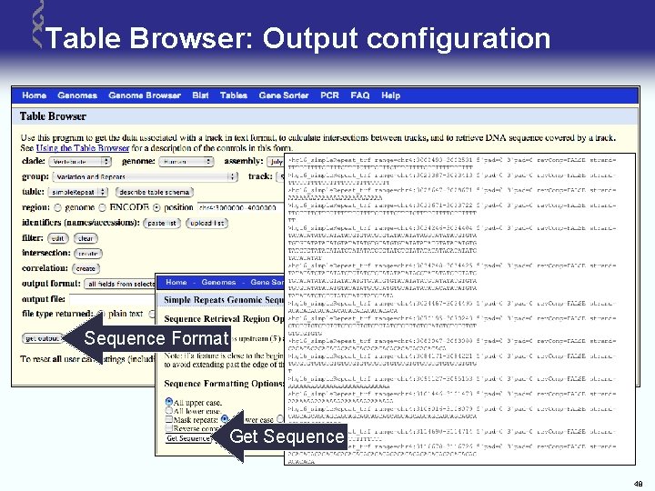This screenshot has width=655, height=491.
Task: Expand the track dropdown
Action: 280,177
